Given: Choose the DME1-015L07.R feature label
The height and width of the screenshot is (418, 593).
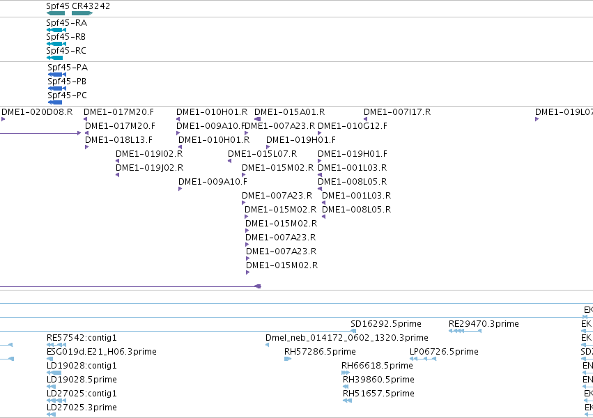Looking at the screenshot, I should 263,154.
